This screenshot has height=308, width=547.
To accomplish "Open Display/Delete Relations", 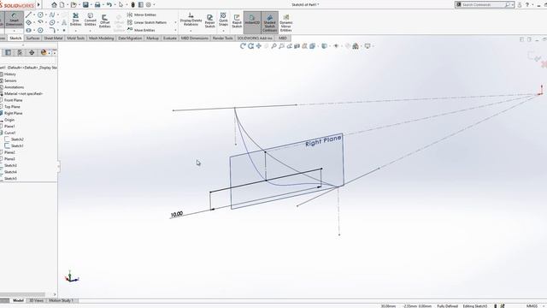I will coord(191,19).
